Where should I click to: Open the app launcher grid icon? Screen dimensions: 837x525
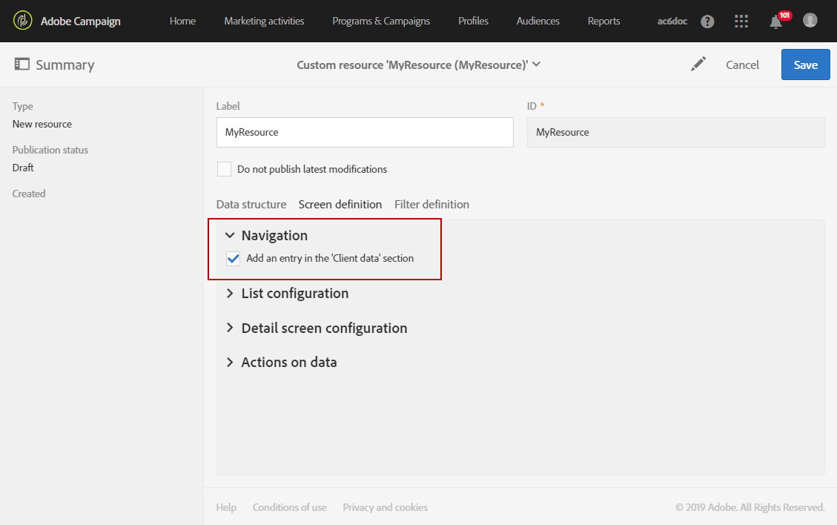741,21
